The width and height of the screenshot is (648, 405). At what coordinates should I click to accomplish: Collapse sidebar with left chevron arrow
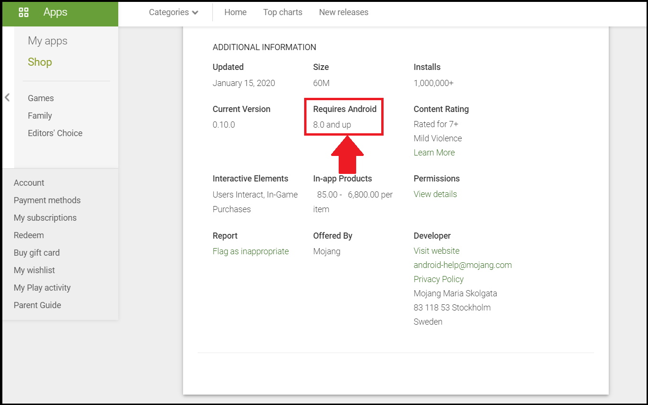point(7,98)
